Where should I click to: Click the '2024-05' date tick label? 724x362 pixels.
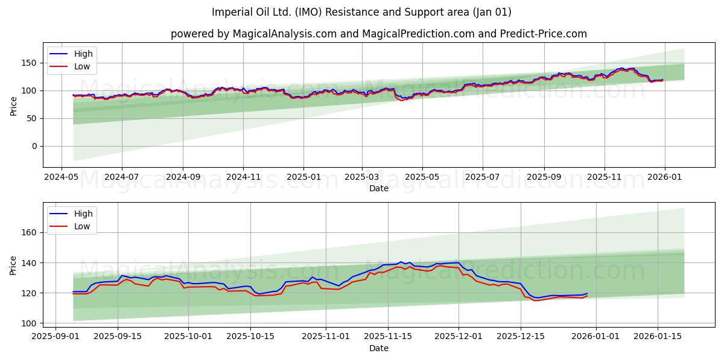click(x=61, y=177)
